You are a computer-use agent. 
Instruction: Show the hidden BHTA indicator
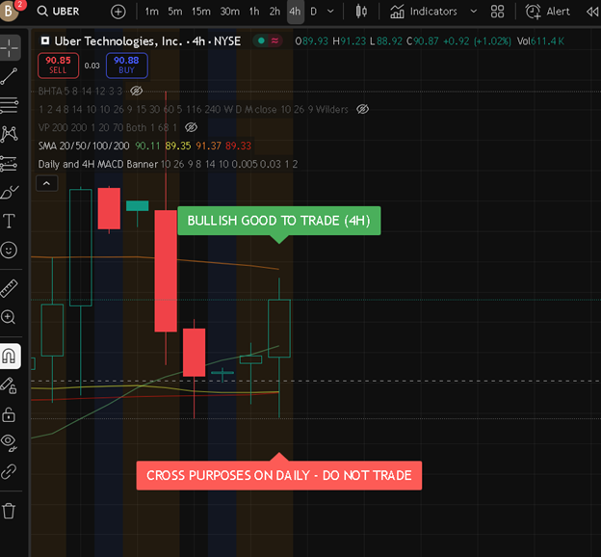click(x=137, y=91)
